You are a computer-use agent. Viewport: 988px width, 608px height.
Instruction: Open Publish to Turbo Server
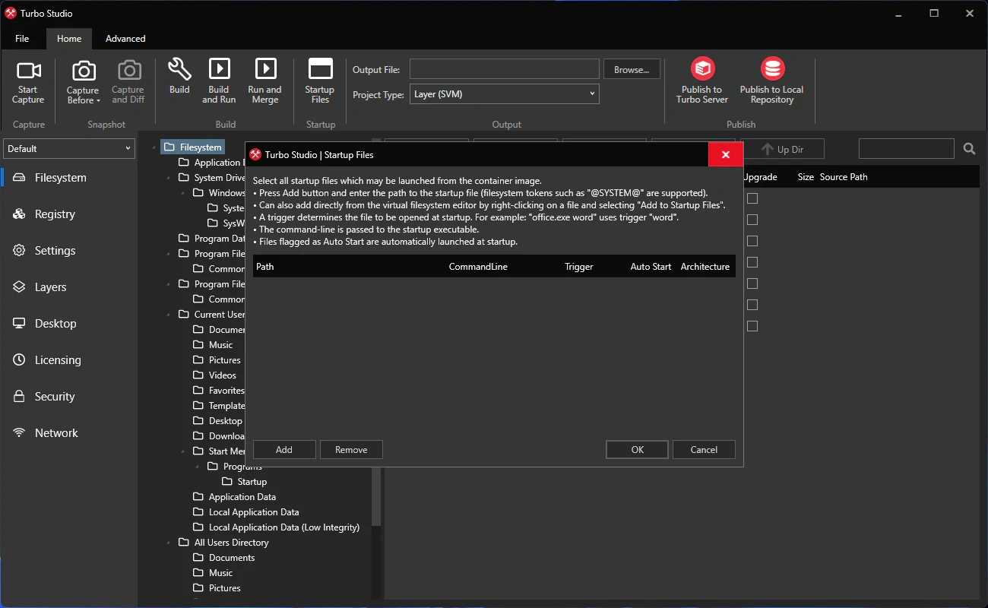(702, 70)
